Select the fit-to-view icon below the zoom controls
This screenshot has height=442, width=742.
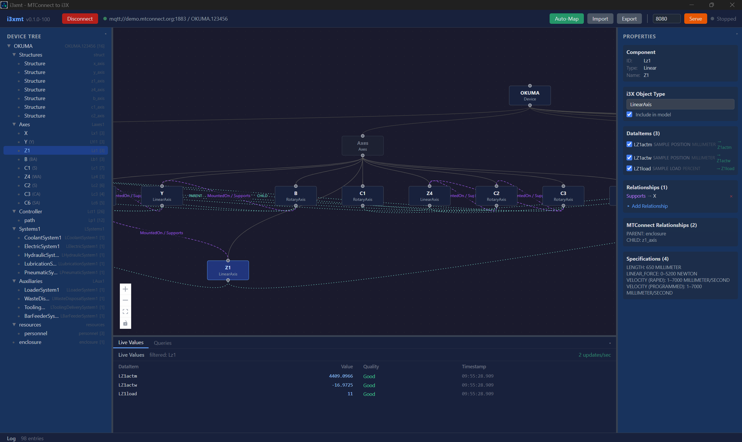125,311
